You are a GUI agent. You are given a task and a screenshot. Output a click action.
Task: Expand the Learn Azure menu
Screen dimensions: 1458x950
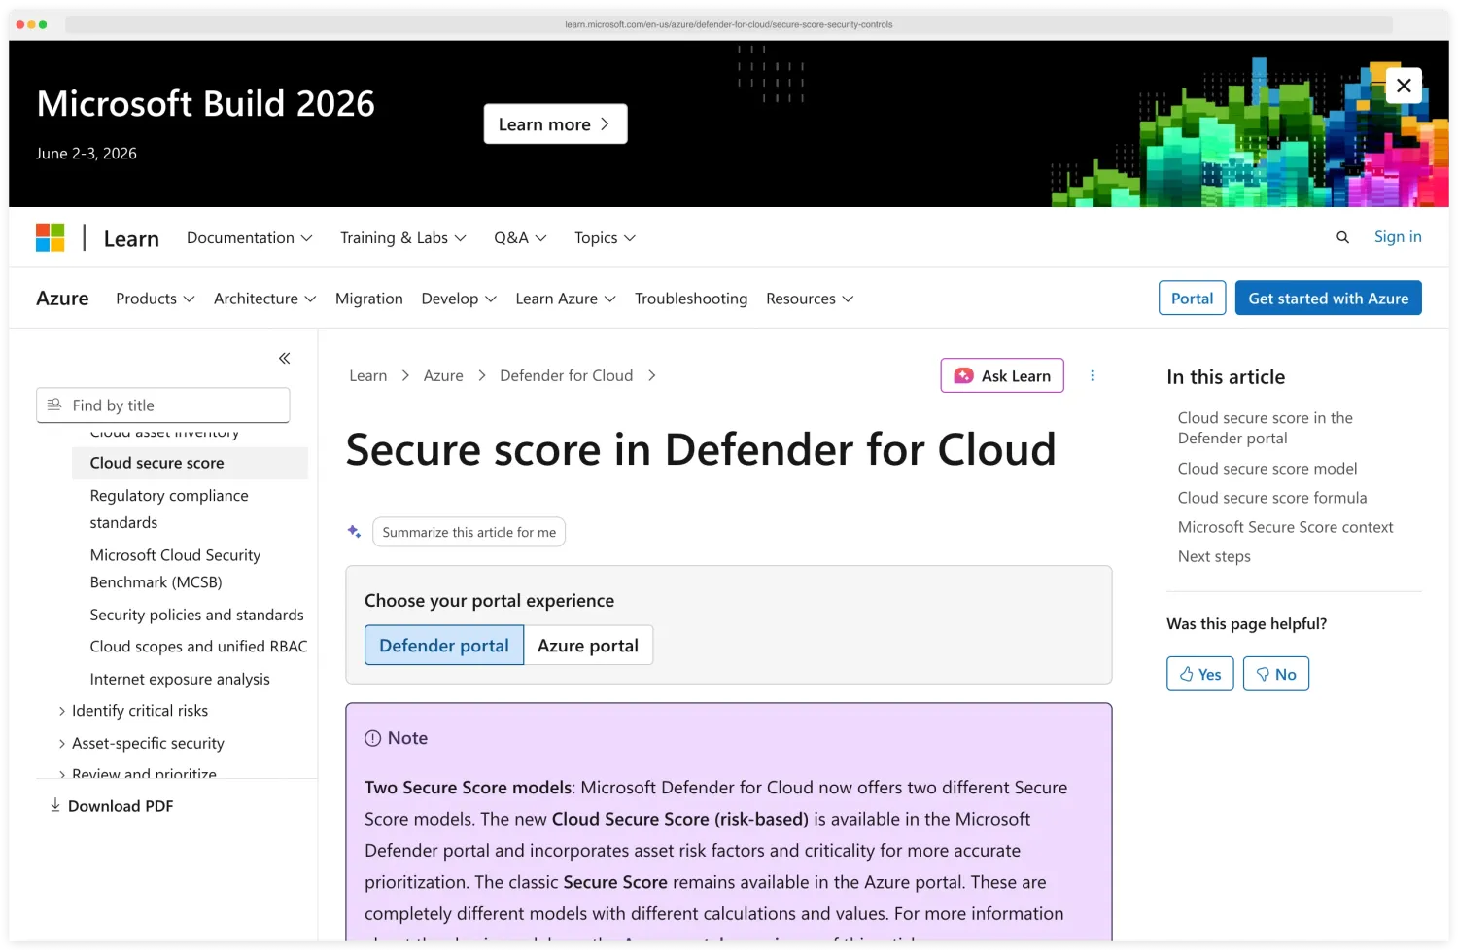click(566, 299)
